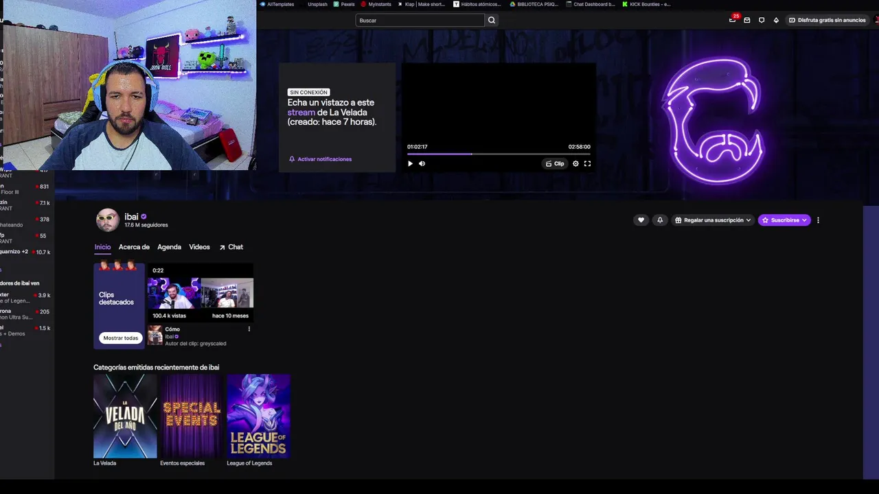Switch to the Acerca de tab

[x=134, y=247]
